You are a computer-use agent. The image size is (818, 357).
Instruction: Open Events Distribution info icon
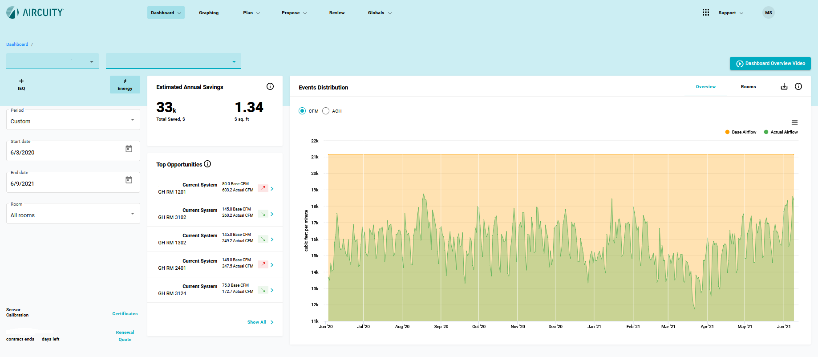[798, 86]
